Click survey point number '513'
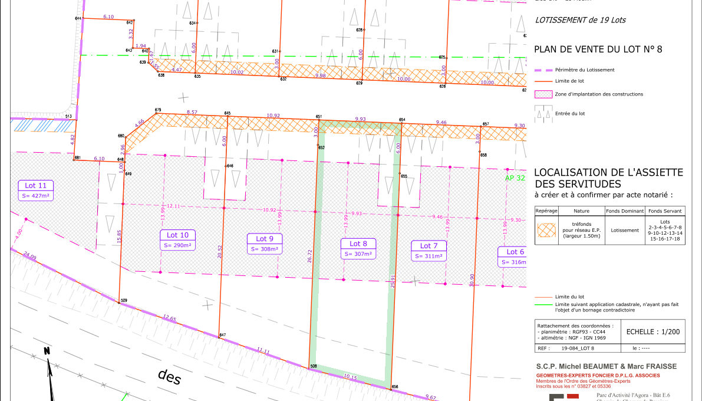 (68, 117)
